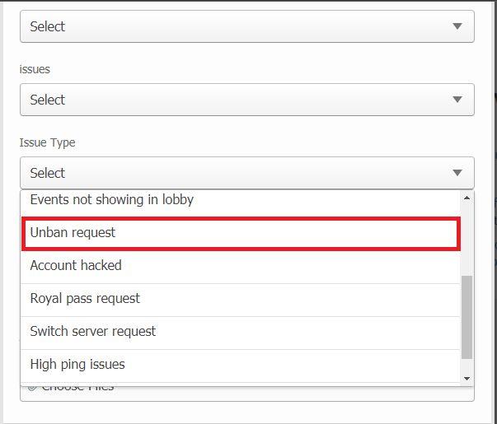Screen dimensions: 497x424
Task: Click the scrollbar thumb in the options list
Action: coord(467,317)
